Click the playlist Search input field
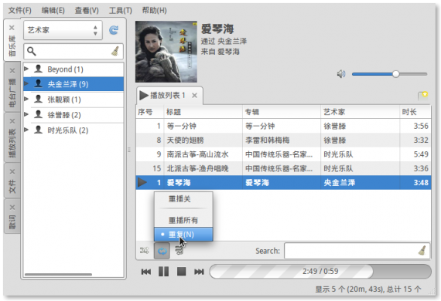This screenshot has width=441, height=301. click(357, 251)
